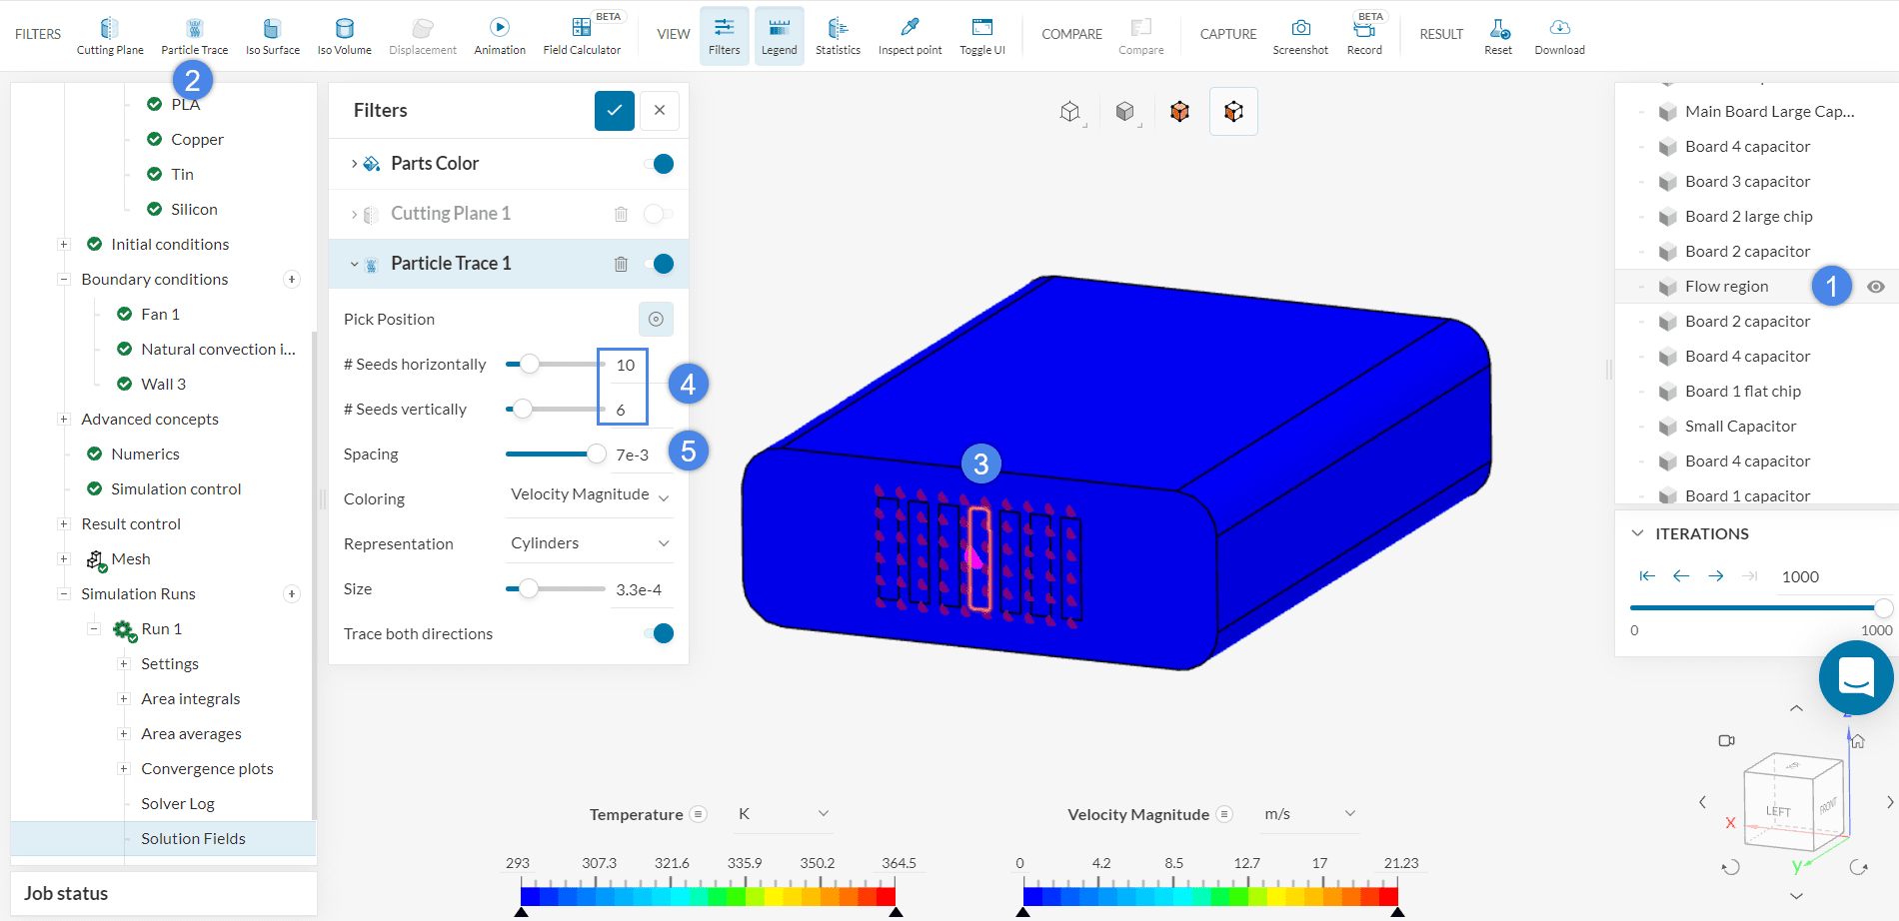This screenshot has width=1899, height=921.
Task: Collapse the ITERATIONS panel
Action: coord(1637,533)
